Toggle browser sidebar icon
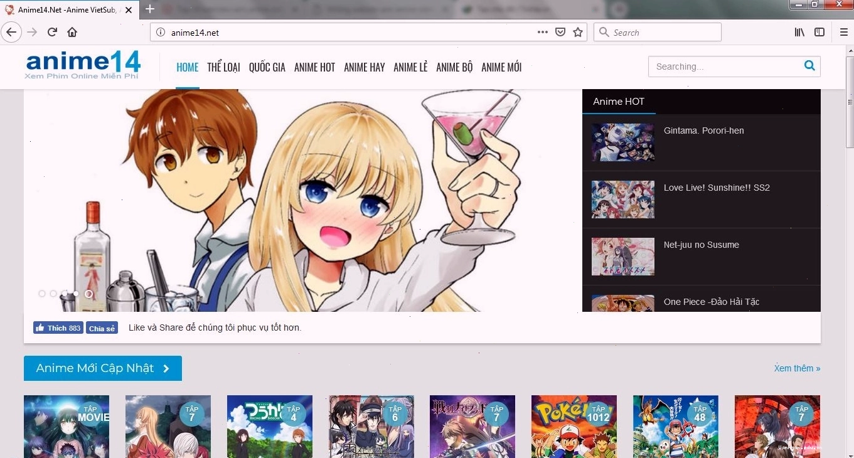 click(819, 32)
